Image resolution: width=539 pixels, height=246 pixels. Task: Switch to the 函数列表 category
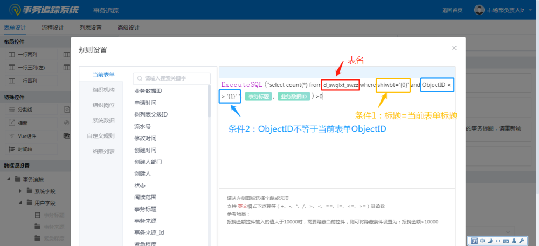pyautogui.click(x=103, y=151)
